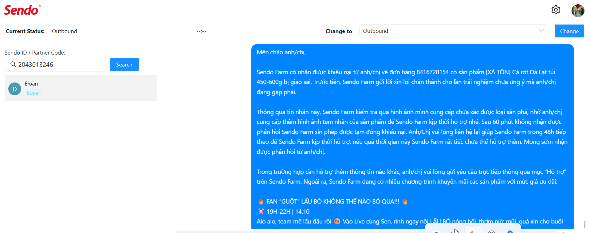The width and height of the screenshot is (590, 233).
Task: Click the message greeting Mến chào anh/chị
Action: (281, 52)
